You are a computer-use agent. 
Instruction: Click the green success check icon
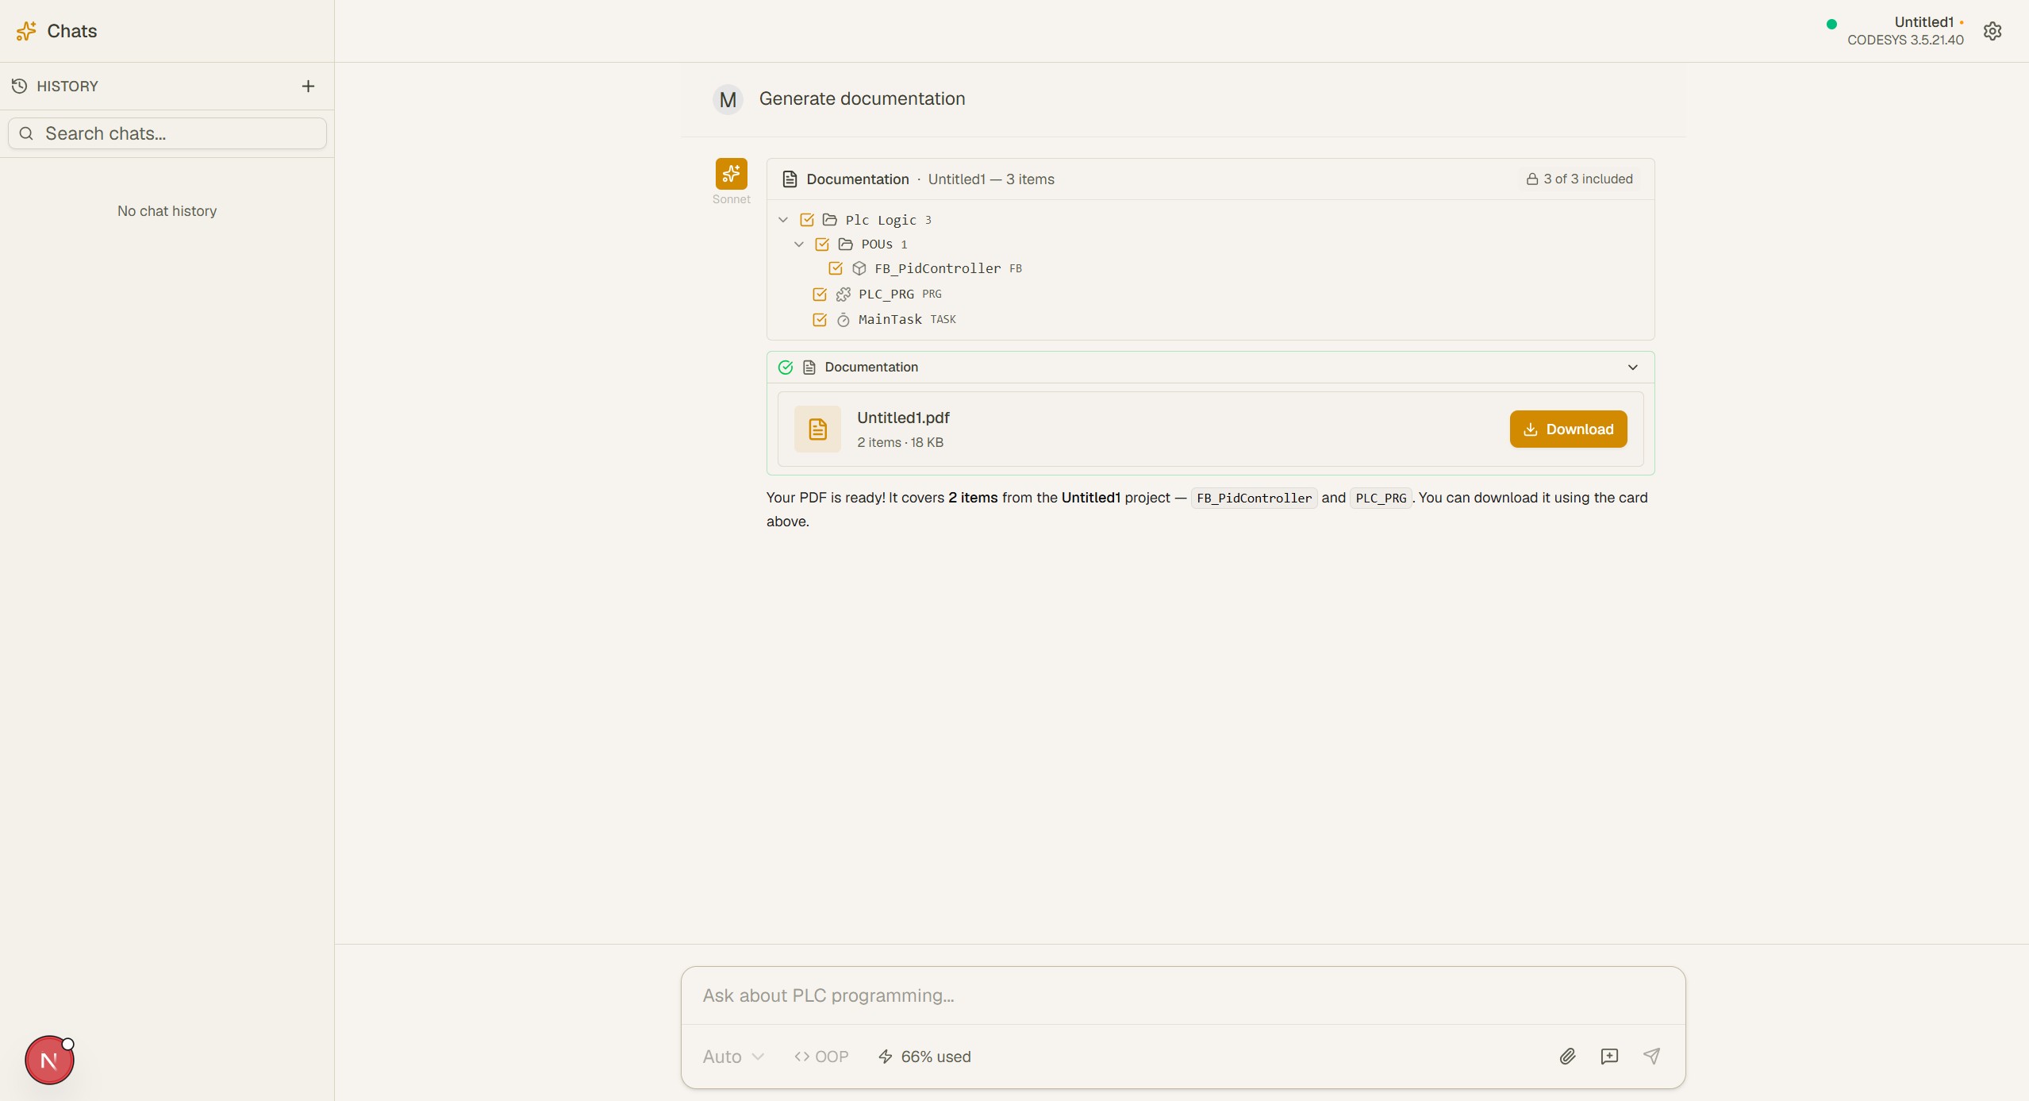click(786, 368)
